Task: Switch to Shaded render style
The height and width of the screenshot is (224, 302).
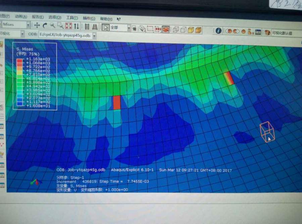Action: coord(198,30)
